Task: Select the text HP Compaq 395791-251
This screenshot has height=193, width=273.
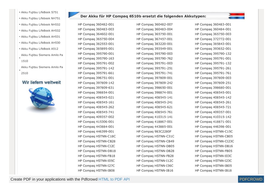Action: tap(154, 68)
